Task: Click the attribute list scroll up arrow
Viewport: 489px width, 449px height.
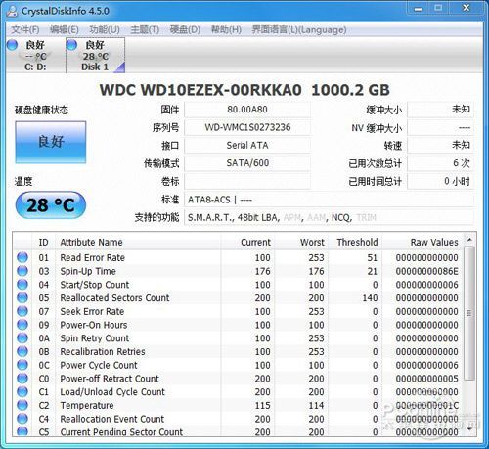Action: tap(469, 240)
